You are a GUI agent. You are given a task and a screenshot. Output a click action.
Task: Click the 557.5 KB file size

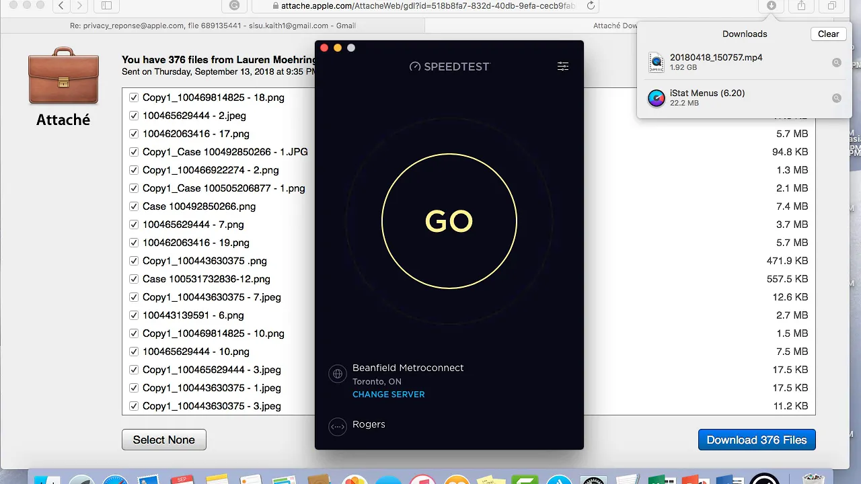pyautogui.click(x=787, y=279)
